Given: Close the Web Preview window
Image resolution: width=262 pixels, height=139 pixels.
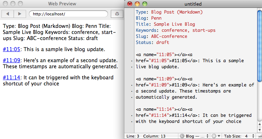Looking at the screenshot, I should [5, 4].
